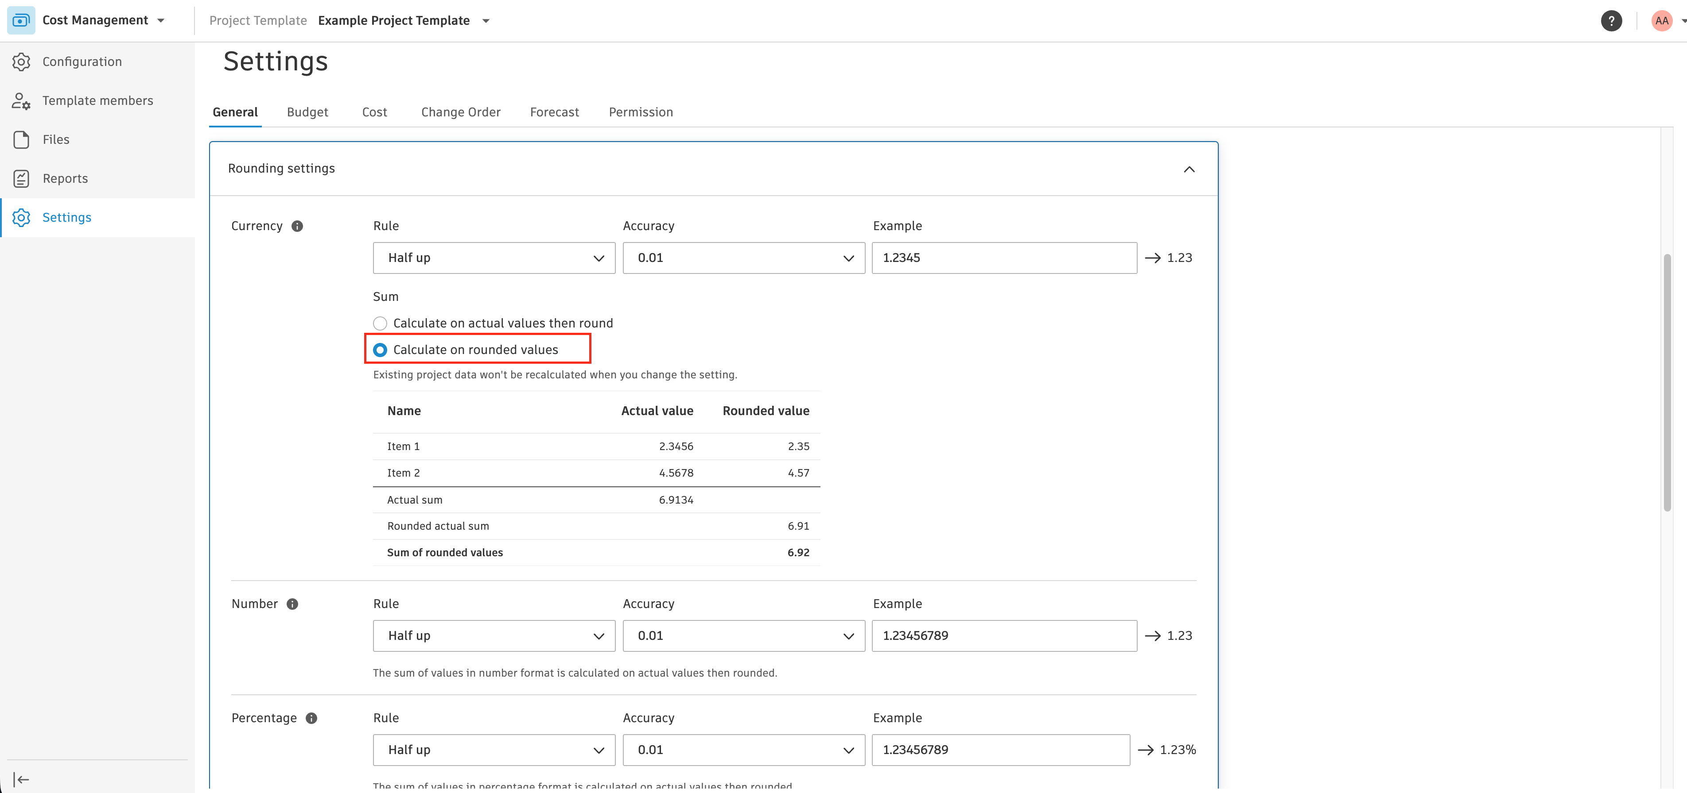Collapse the Rounding settings section
The width and height of the screenshot is (1687, 793).
(x=1189, y=169)
